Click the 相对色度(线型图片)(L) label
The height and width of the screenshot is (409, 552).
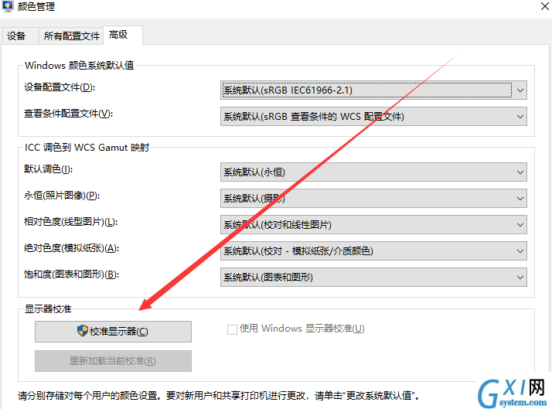pyautogui.click(x=70, y=222)
